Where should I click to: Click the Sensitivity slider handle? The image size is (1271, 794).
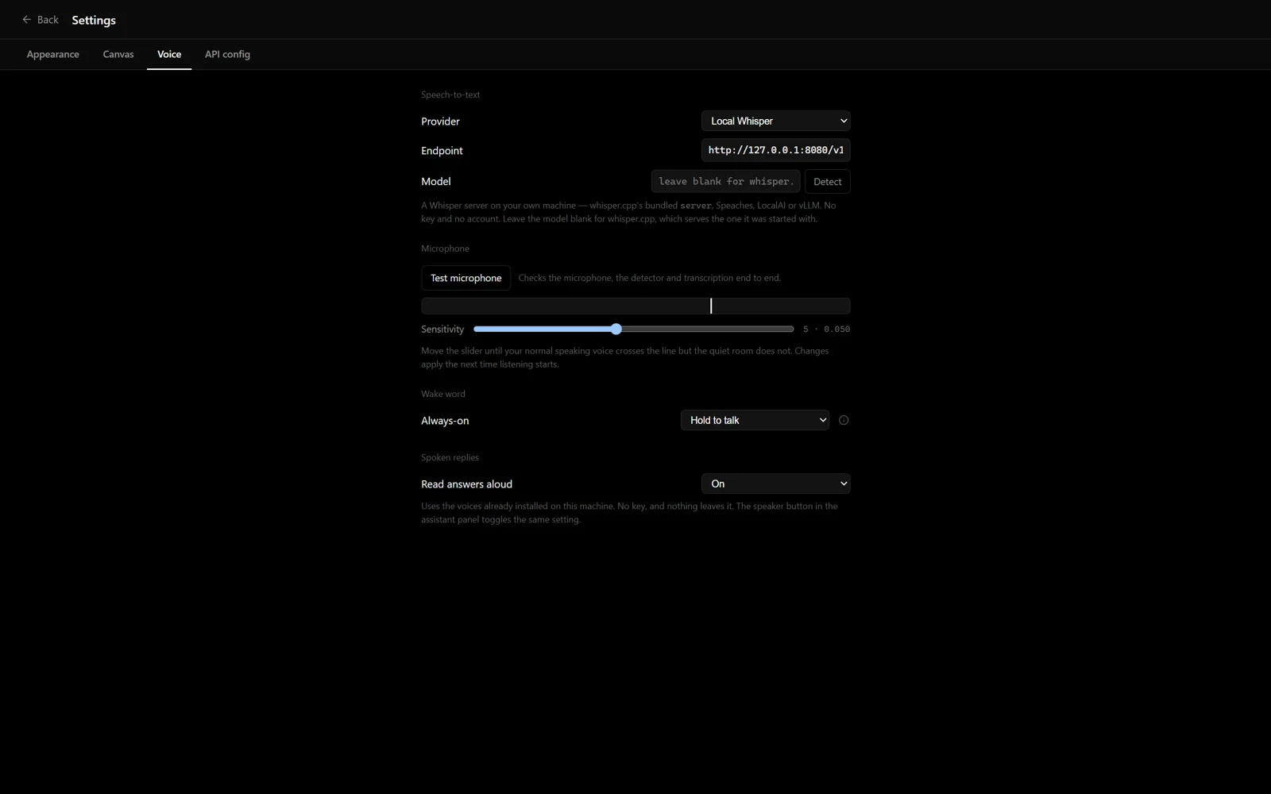pos(616,329)
